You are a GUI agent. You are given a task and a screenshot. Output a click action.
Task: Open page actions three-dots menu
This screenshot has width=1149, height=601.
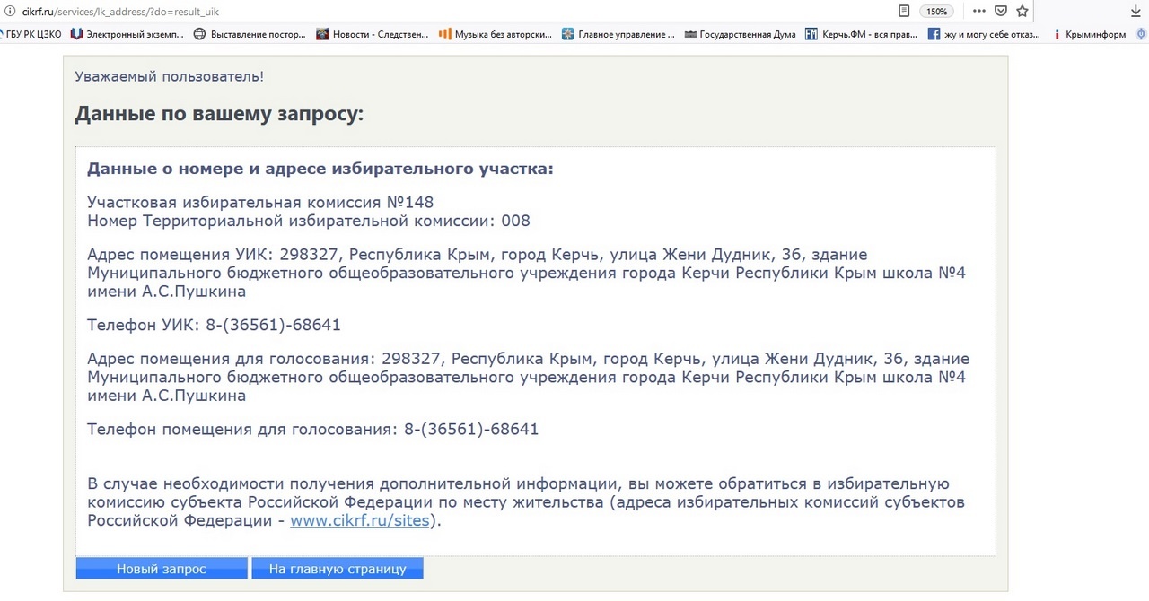978,12
